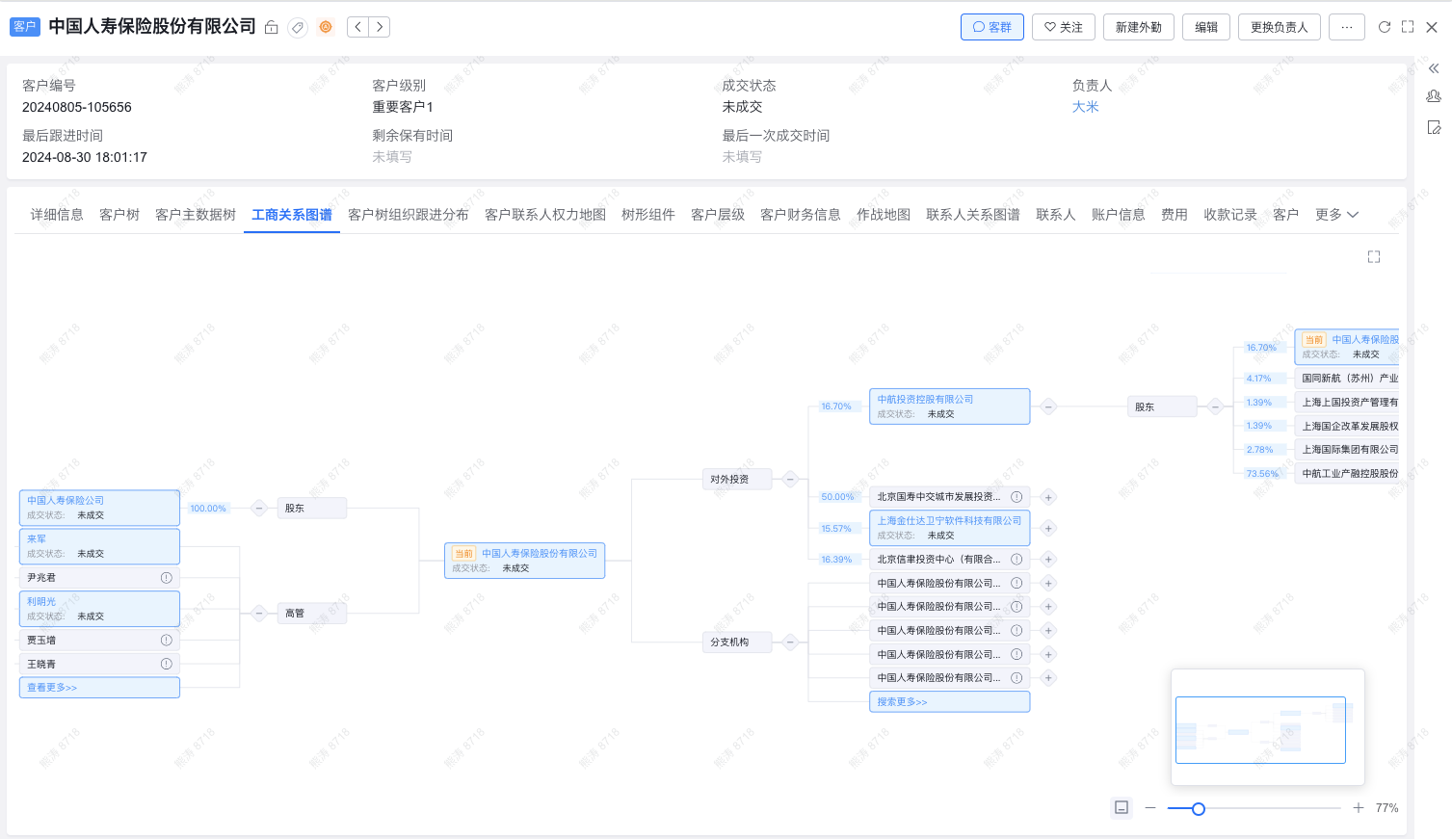1452x839 pixels.
Task: Click the refresh icon in top toolbar
Action: pyautogui.click(x=1384, y=27)
